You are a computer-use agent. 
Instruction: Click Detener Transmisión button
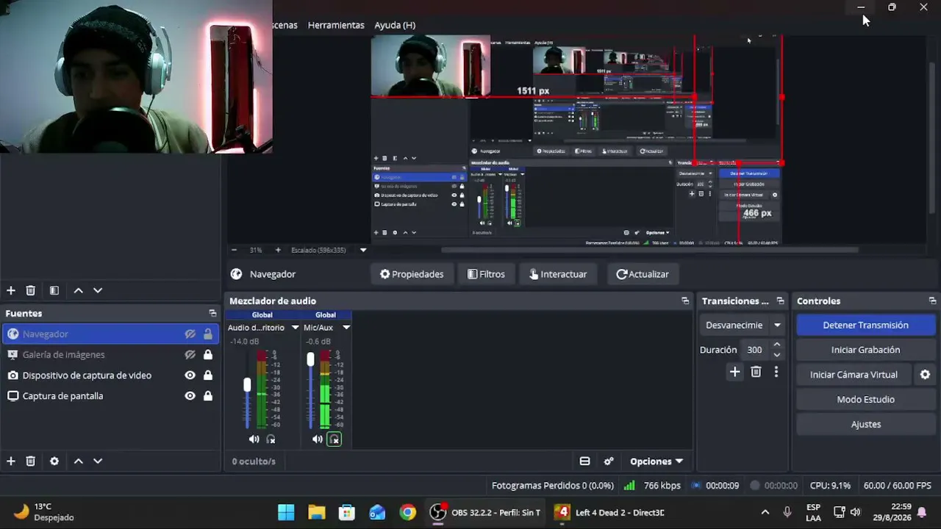pos(866,325)
